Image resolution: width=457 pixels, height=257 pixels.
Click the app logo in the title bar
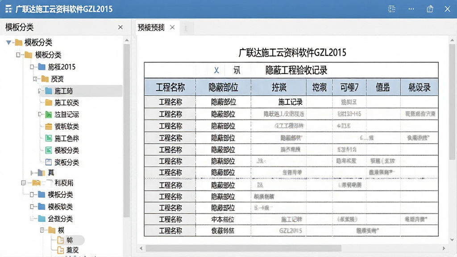(8, 9)
